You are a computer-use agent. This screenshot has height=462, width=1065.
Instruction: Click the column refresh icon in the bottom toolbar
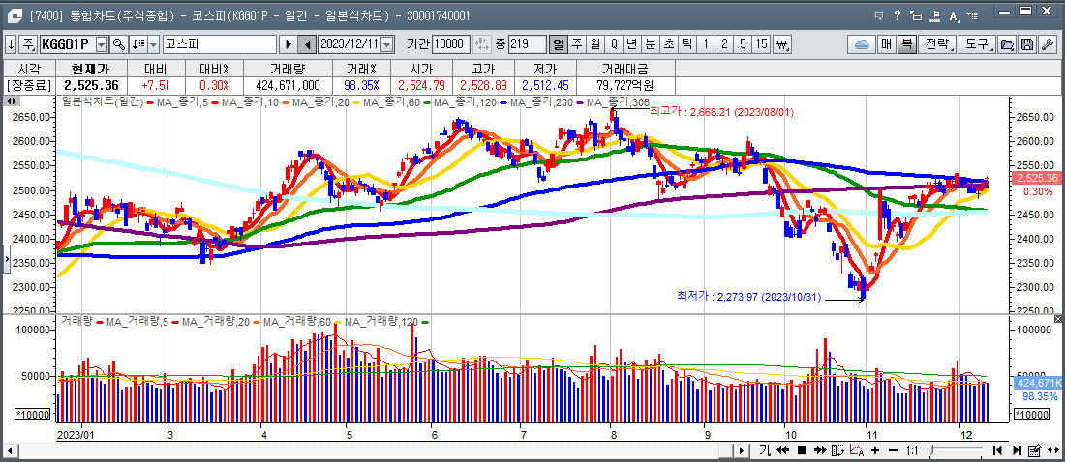(x=838, y=449)
